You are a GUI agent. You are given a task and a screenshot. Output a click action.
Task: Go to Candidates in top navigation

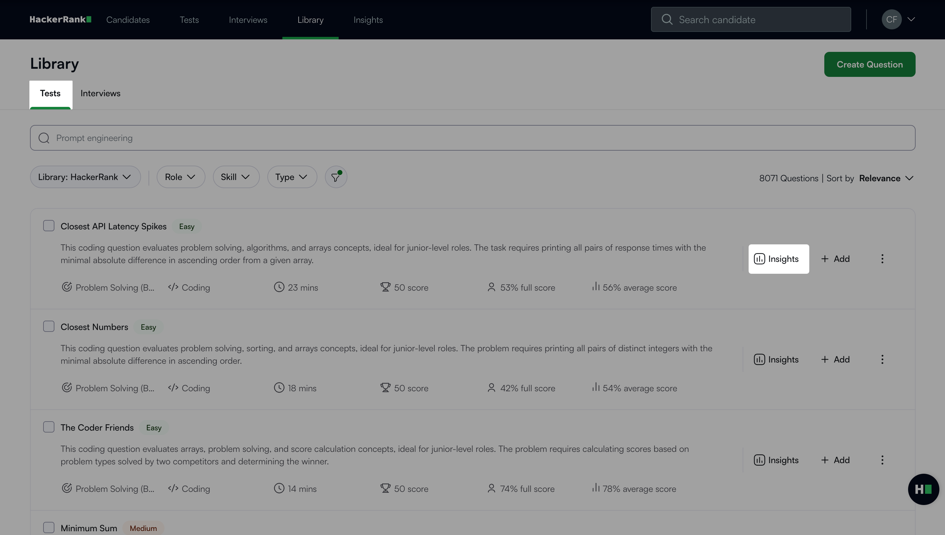128,20
